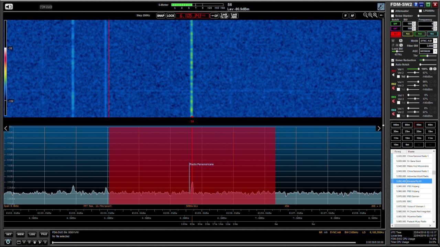
Task: Enable the Noise Blanker checkbox
Action: [x=393, y=16]
